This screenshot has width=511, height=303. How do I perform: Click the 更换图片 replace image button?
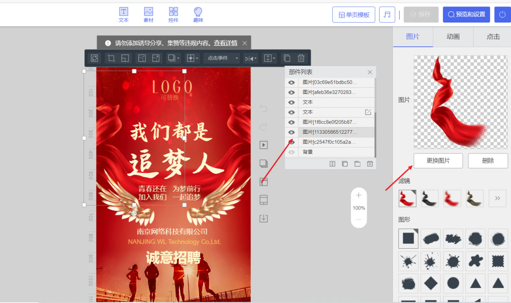pos(438,160)
